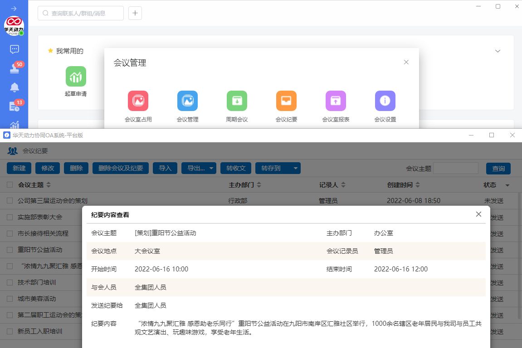The height and width of the screenshot is (348, 522).
Task: Open the chat messages sidebar icon
Action: click(x=15, y=49)
